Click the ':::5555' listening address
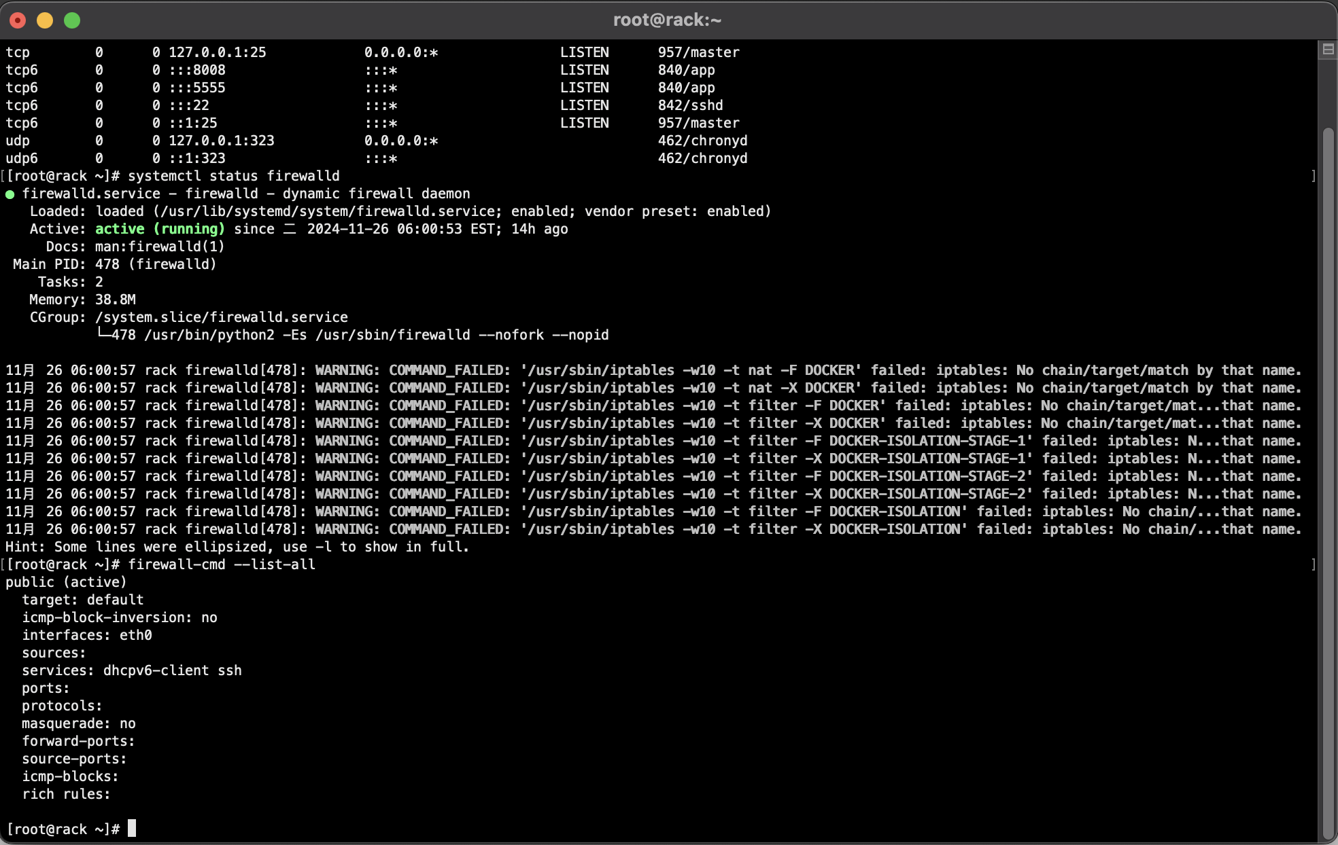 (197, 88)
